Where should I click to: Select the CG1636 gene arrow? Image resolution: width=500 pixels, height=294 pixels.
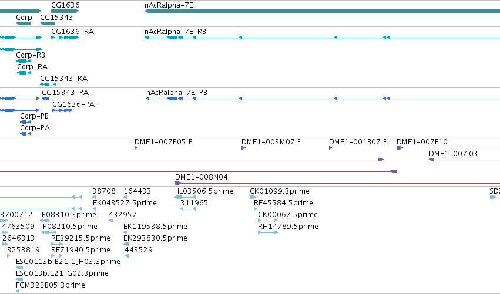pos(65,11)
